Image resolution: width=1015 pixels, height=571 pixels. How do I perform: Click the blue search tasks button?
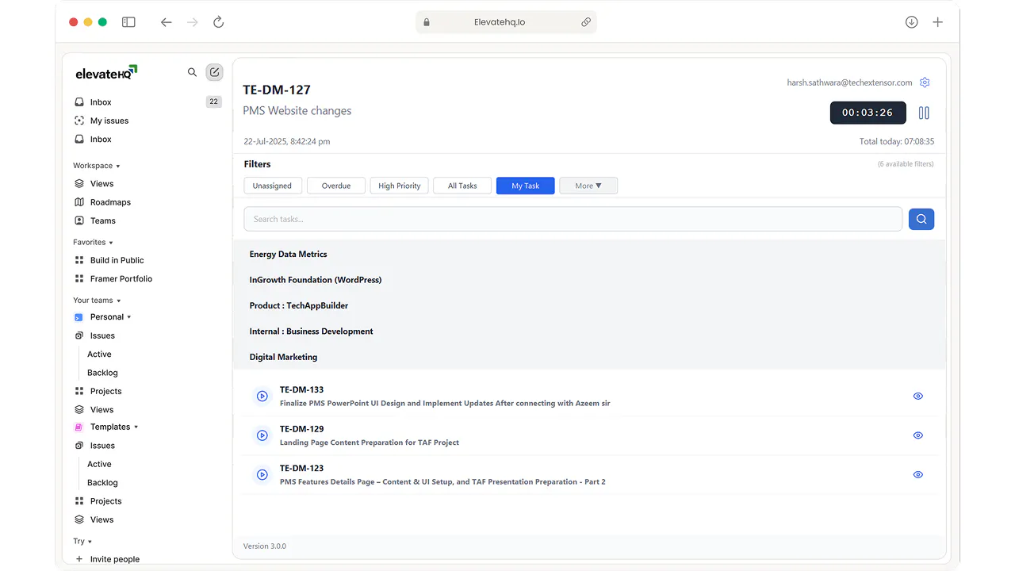(921, 219)
